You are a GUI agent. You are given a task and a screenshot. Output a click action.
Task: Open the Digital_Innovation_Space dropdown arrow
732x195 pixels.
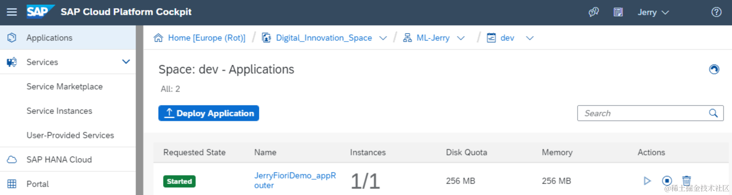click(x=383, y=38)
